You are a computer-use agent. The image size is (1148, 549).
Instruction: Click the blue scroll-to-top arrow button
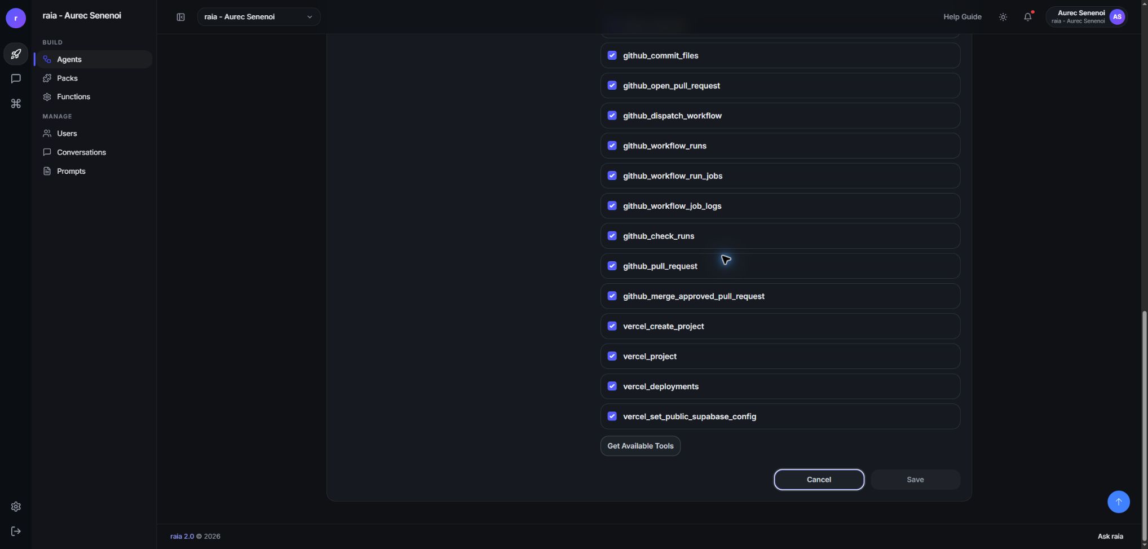click(1119, 502)
